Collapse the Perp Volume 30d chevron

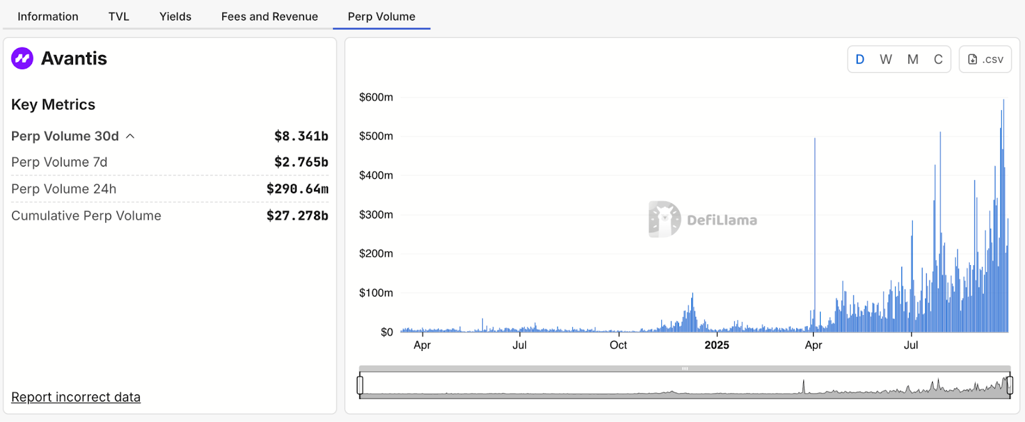pos(130,136)
